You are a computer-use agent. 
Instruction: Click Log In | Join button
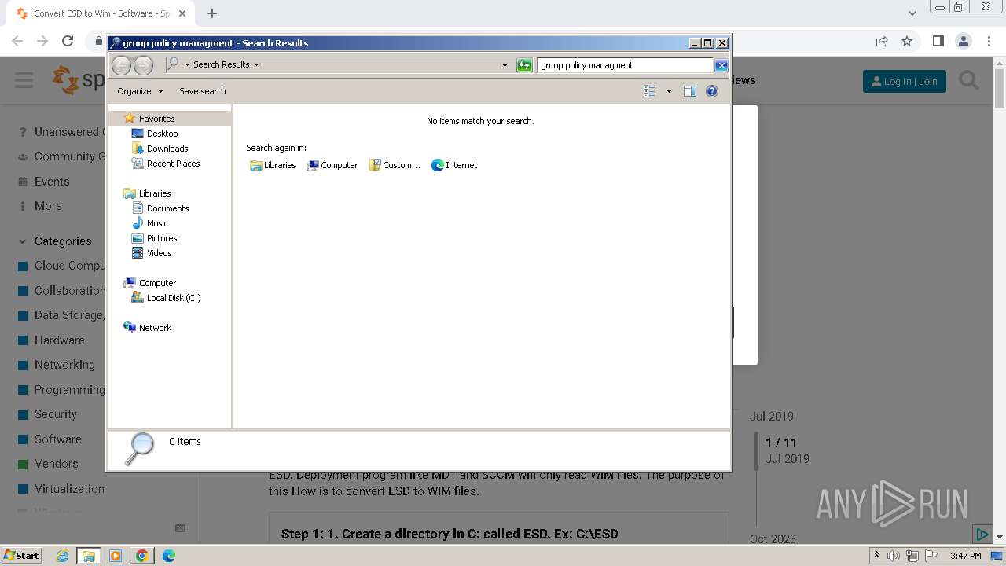point(905,81)
